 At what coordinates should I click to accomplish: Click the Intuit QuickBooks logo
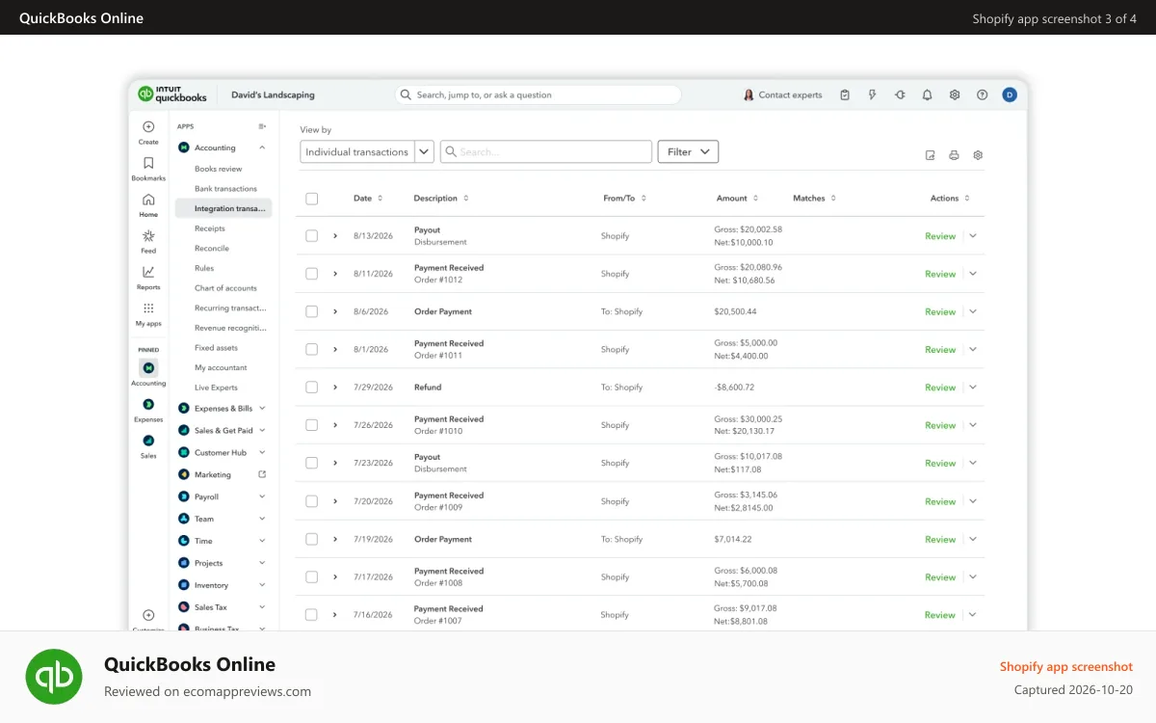click(x=172, y=94)
